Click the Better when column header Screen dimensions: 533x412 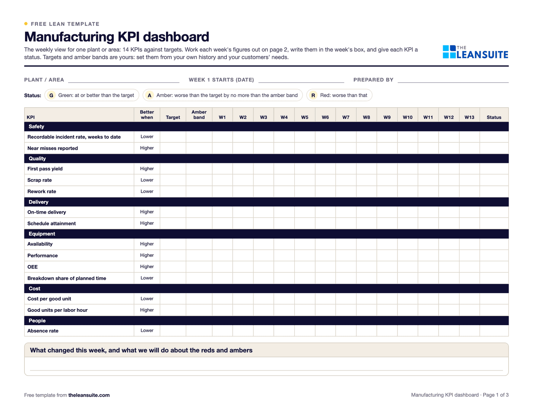coord(147,115)
